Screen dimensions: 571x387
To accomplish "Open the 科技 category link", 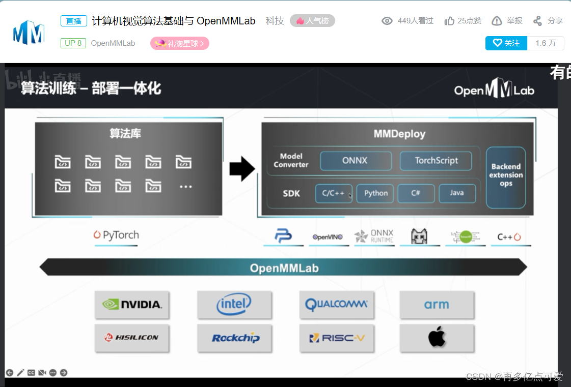I will pyautogui.click(x=275, y=21).
